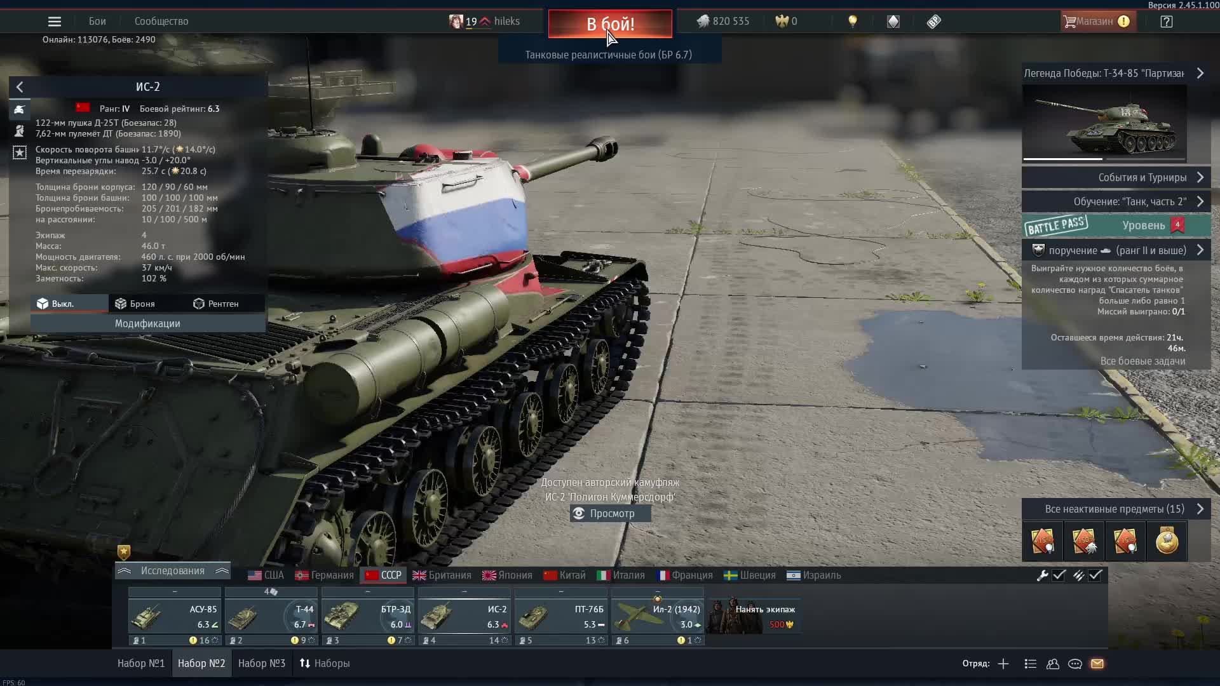
Task: Click the light bulb hint icon
Action: tap(853, 22)
